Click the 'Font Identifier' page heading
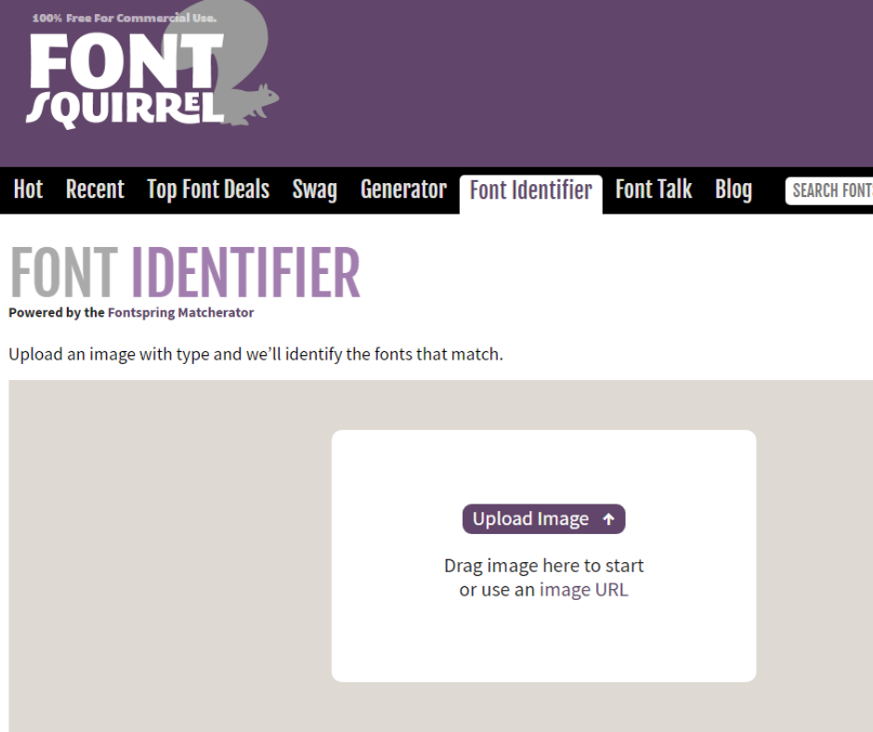This screenshot has width=873, height=732. point(185,272)
